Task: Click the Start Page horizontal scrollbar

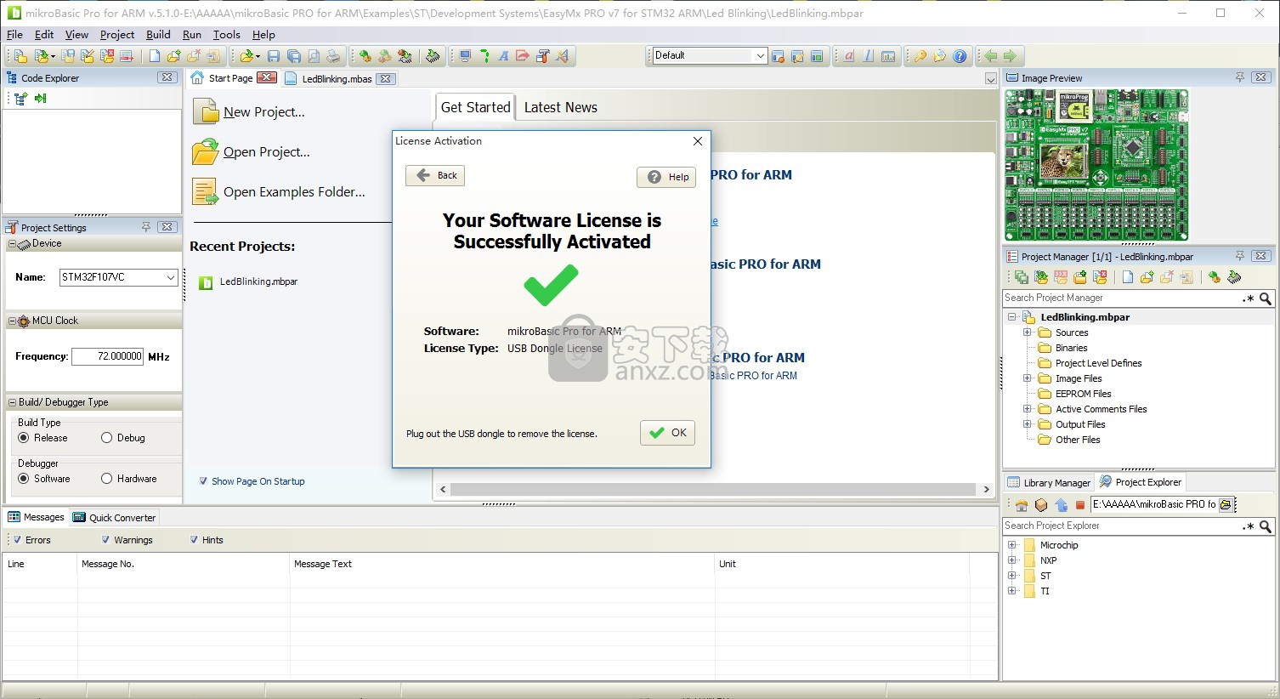Action: [x=713, y=489]
